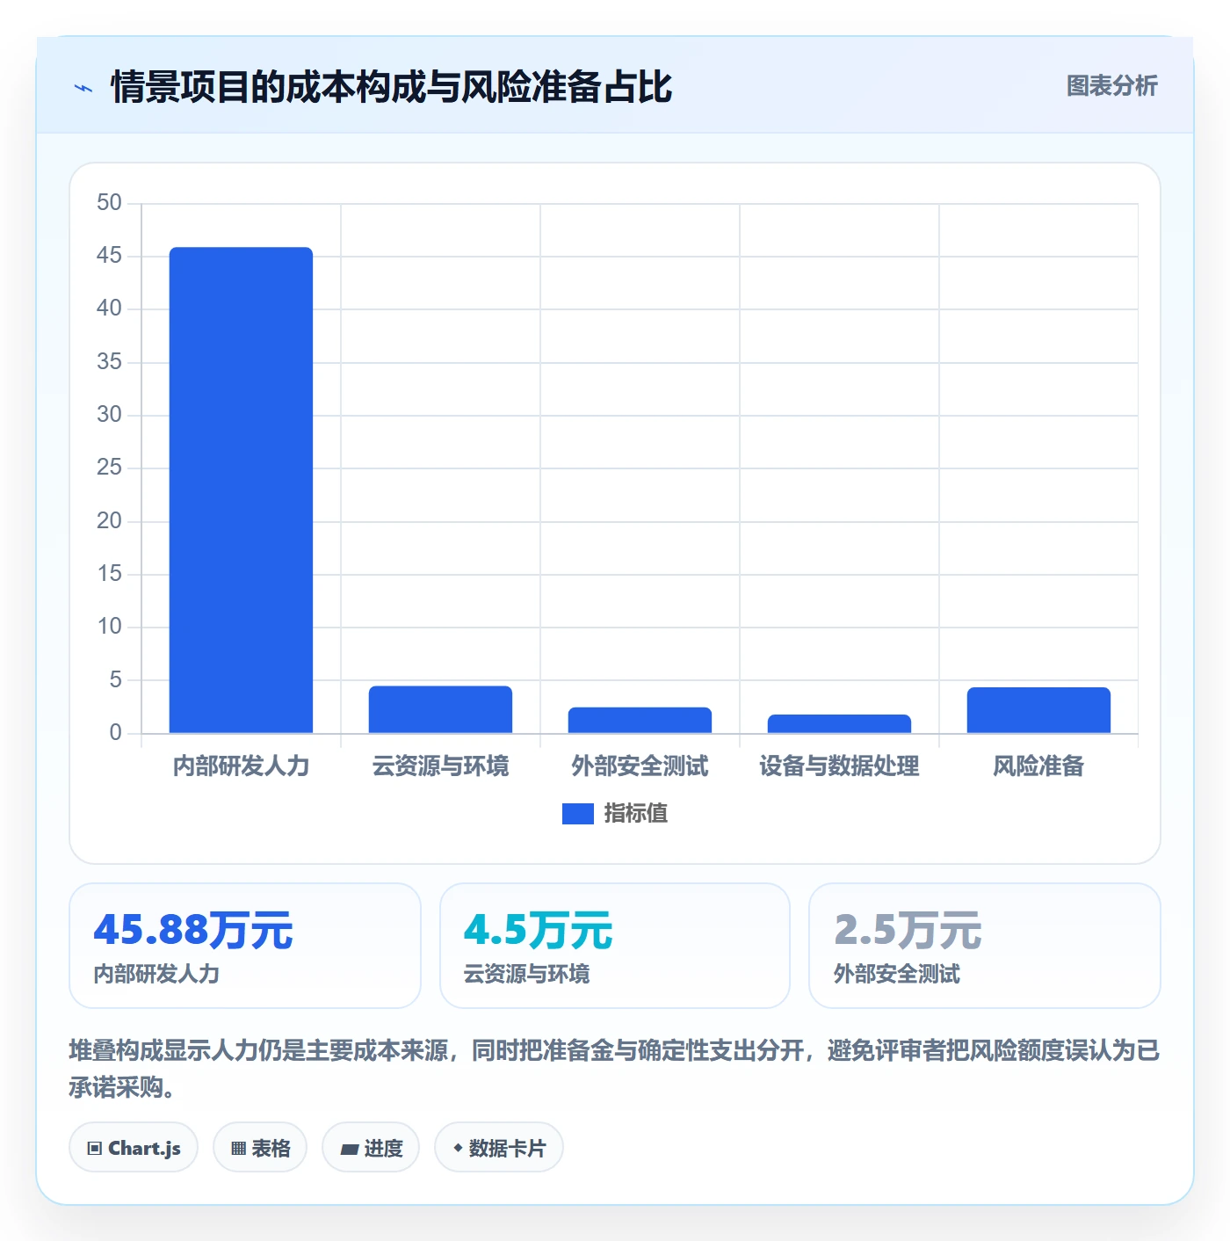Click the 云资源与环境 bar in chart
The image size is (1230, 1241).
coord(440,709)
